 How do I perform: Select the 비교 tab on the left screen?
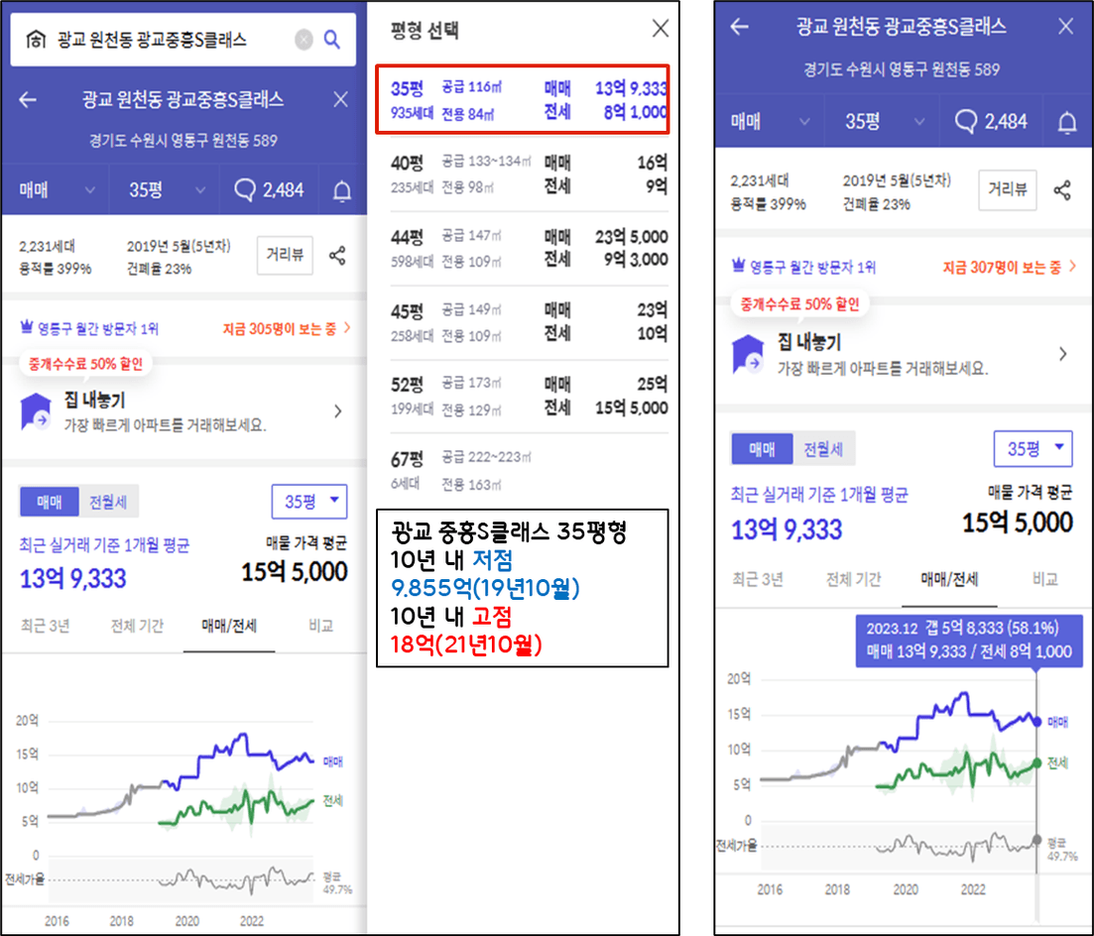pyautogui.click(x=321, y=626)
